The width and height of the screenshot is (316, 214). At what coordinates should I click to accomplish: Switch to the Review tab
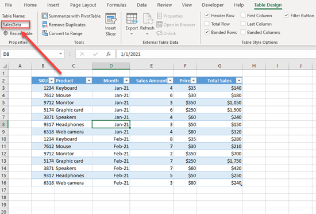click(164, 5)
